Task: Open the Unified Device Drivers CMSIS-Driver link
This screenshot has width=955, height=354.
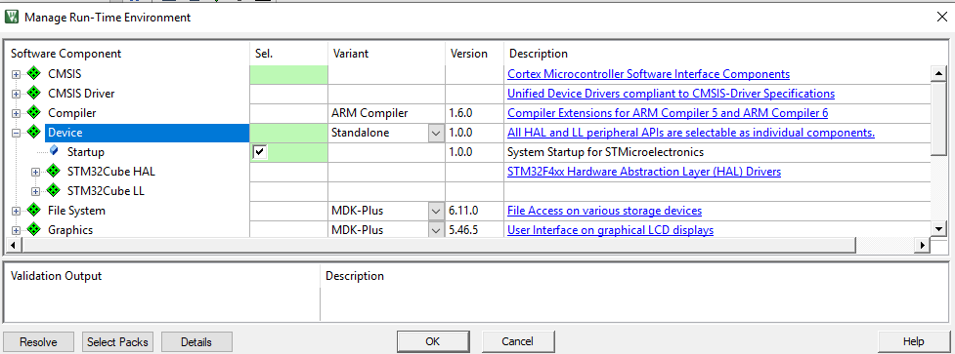Action: pos(671,94)
